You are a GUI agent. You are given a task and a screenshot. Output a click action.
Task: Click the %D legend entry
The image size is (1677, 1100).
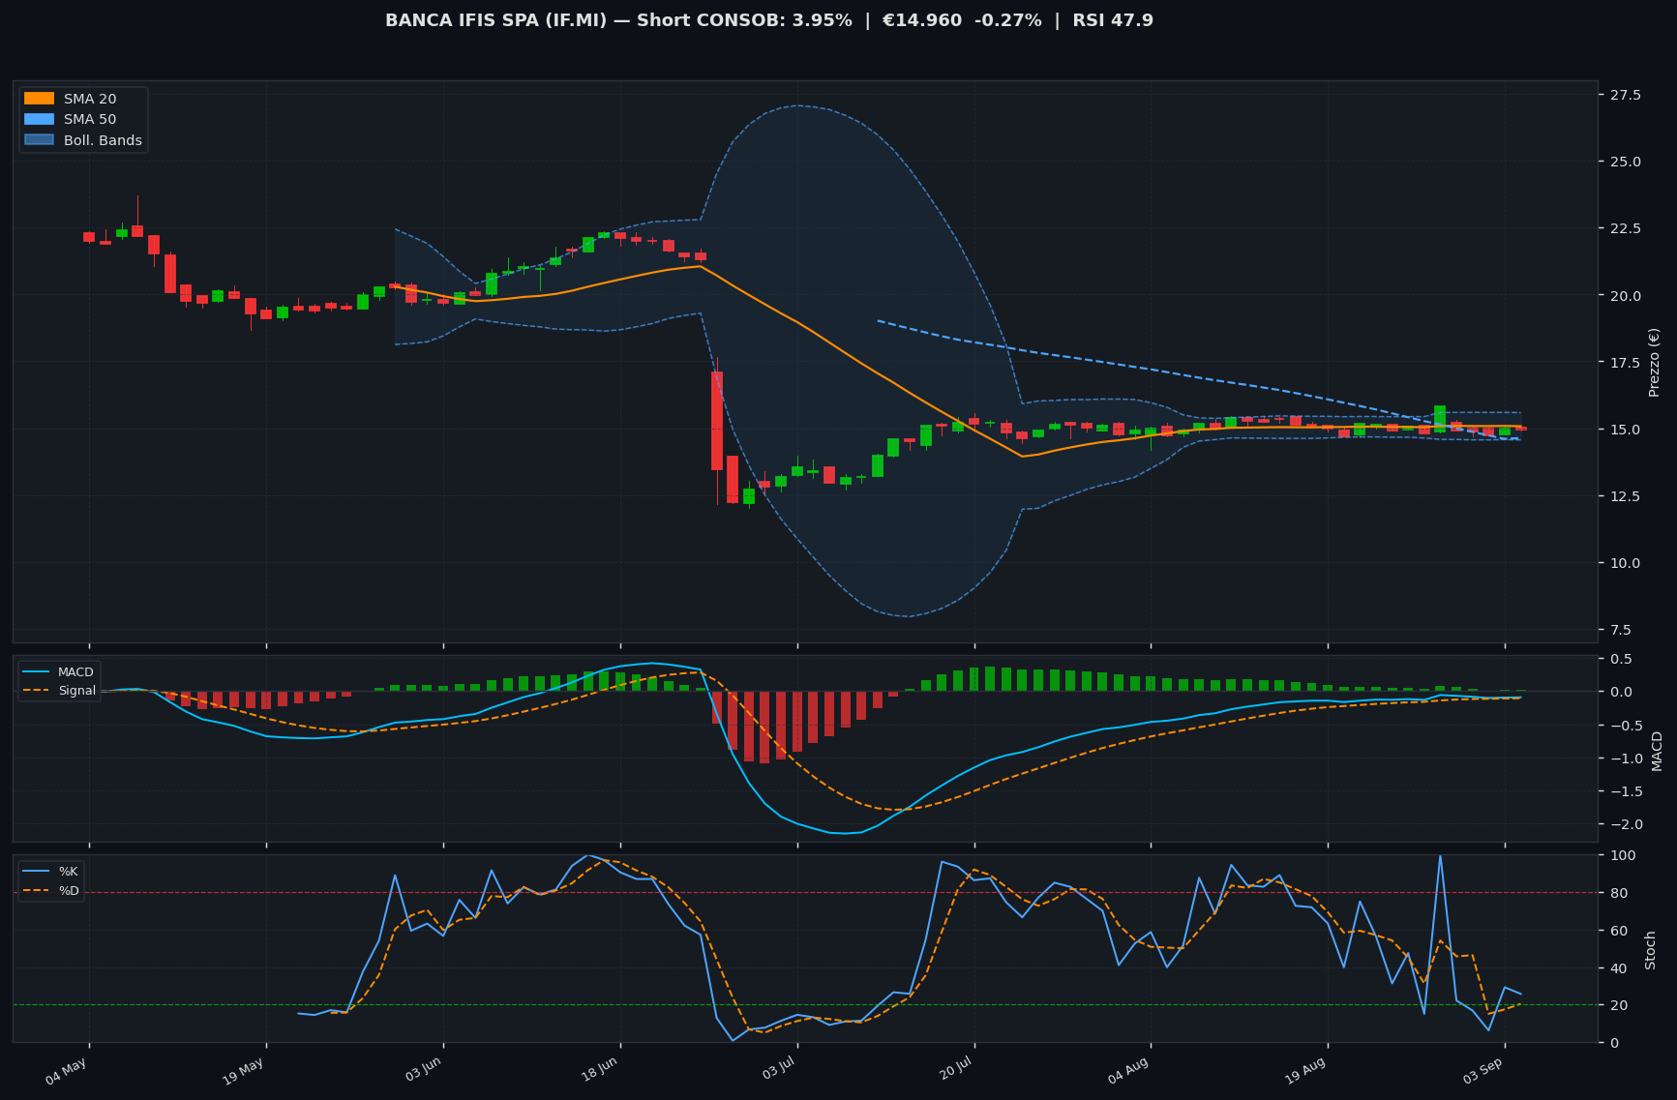[52, 891]
